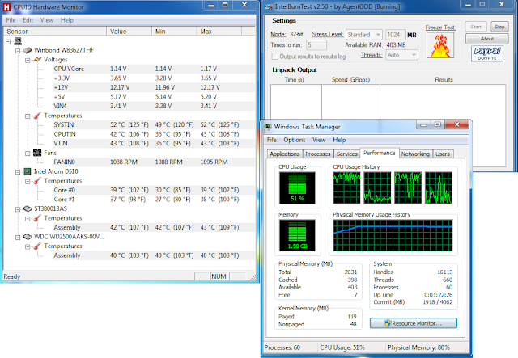
Task: Click the WDC Temperatures thermometer icon
Action: tap(37, 246)
